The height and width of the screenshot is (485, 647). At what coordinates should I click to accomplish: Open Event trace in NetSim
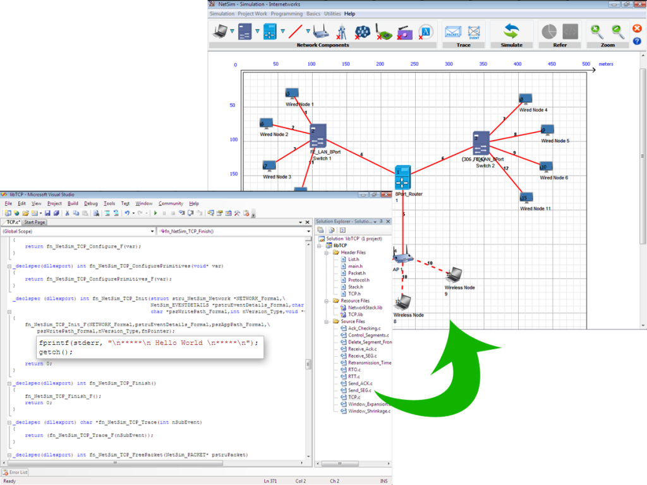[x=474, y=32]
